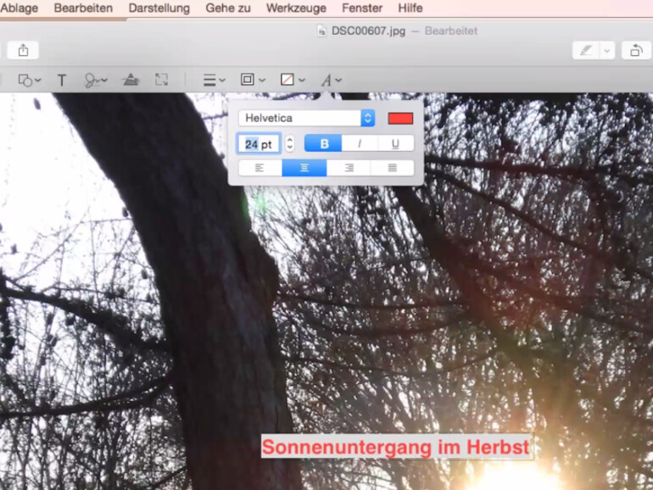
Task: Justify the text alignment
Action: click(393, 168)
